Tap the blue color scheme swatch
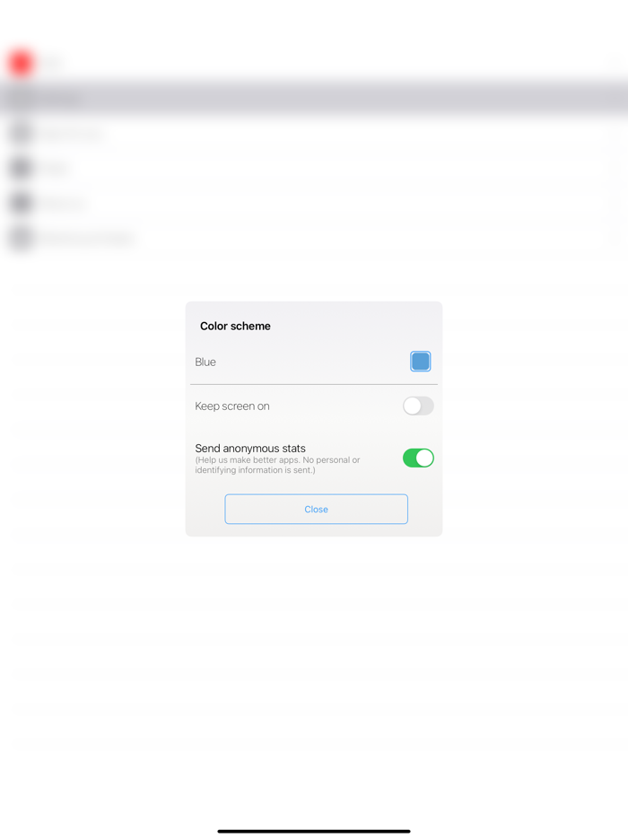The width and height of the screenshot is (628, 838). 420,362
